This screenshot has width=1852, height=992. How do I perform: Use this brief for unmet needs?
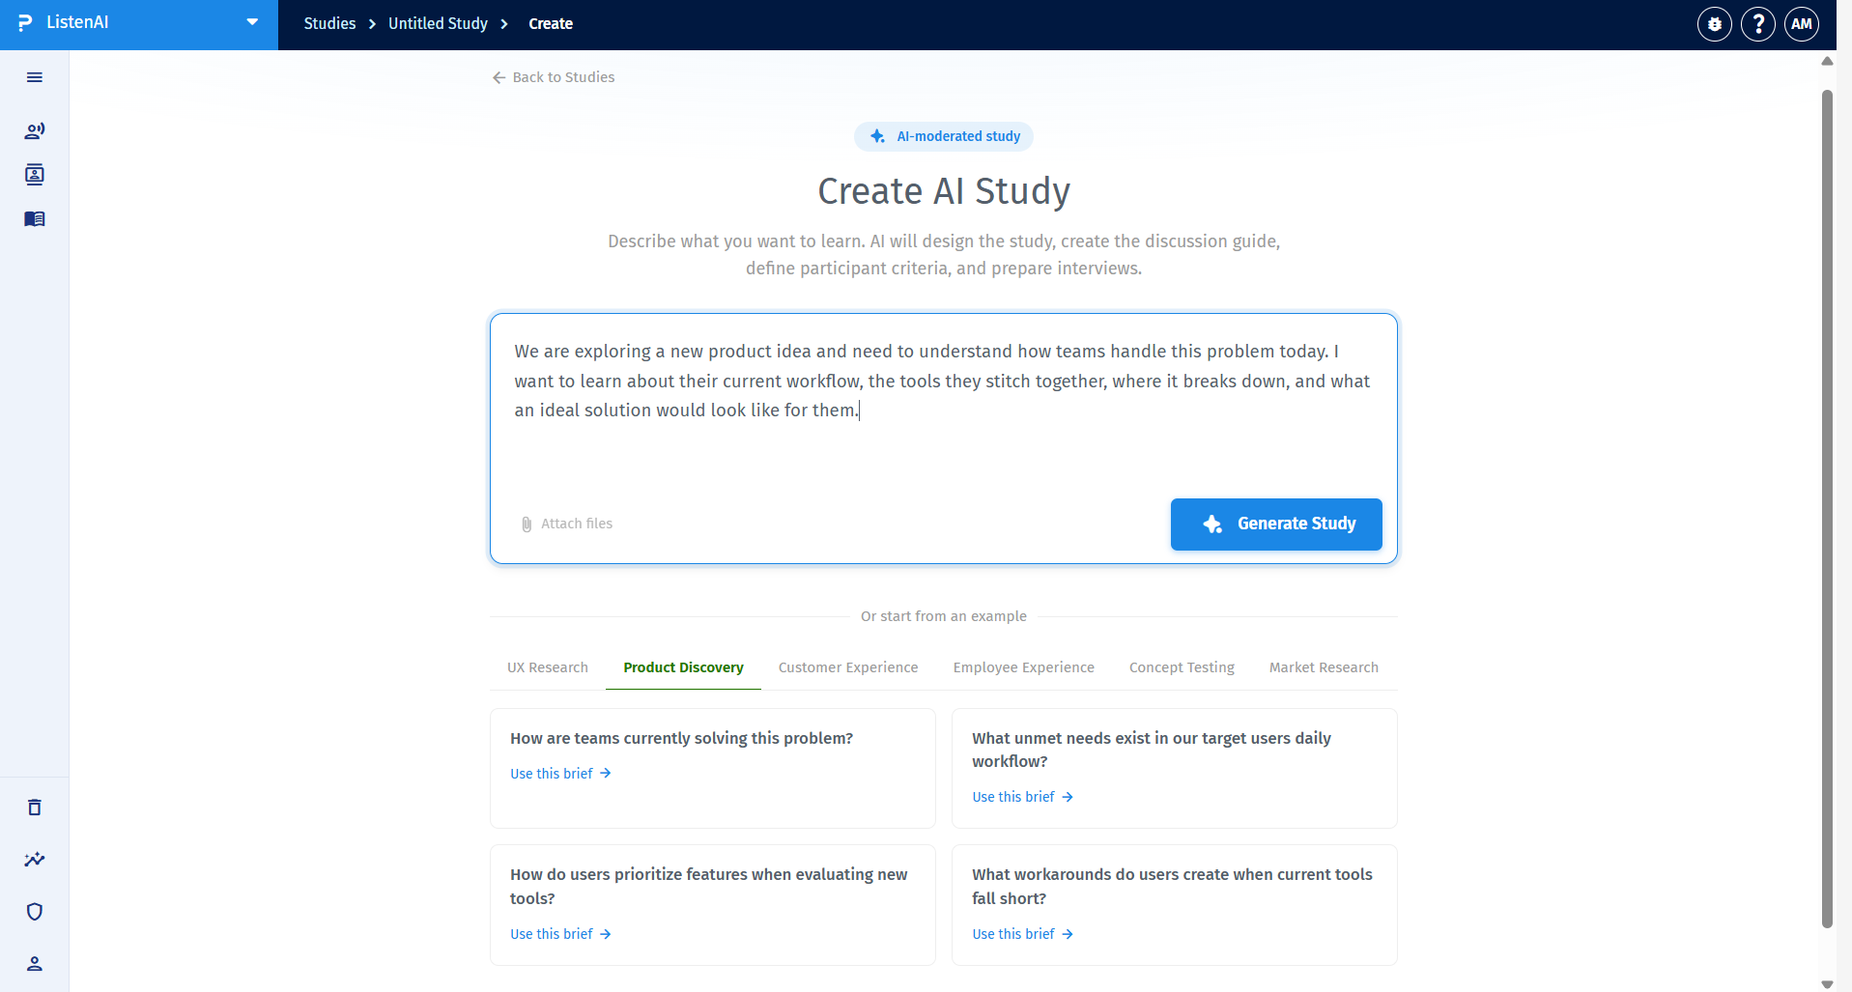tap(1023, 797)
